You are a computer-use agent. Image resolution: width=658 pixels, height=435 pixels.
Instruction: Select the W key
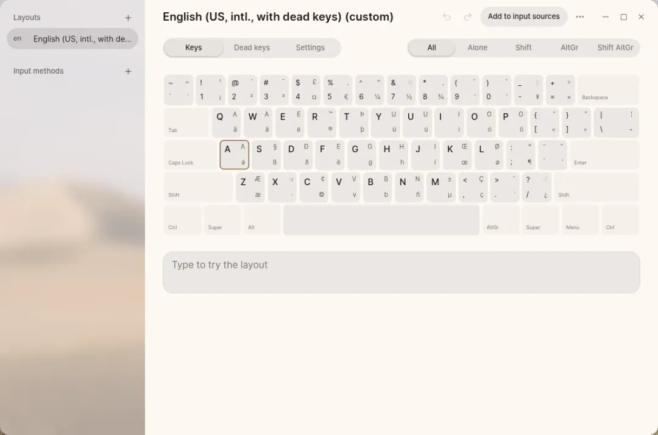(258, 122)
